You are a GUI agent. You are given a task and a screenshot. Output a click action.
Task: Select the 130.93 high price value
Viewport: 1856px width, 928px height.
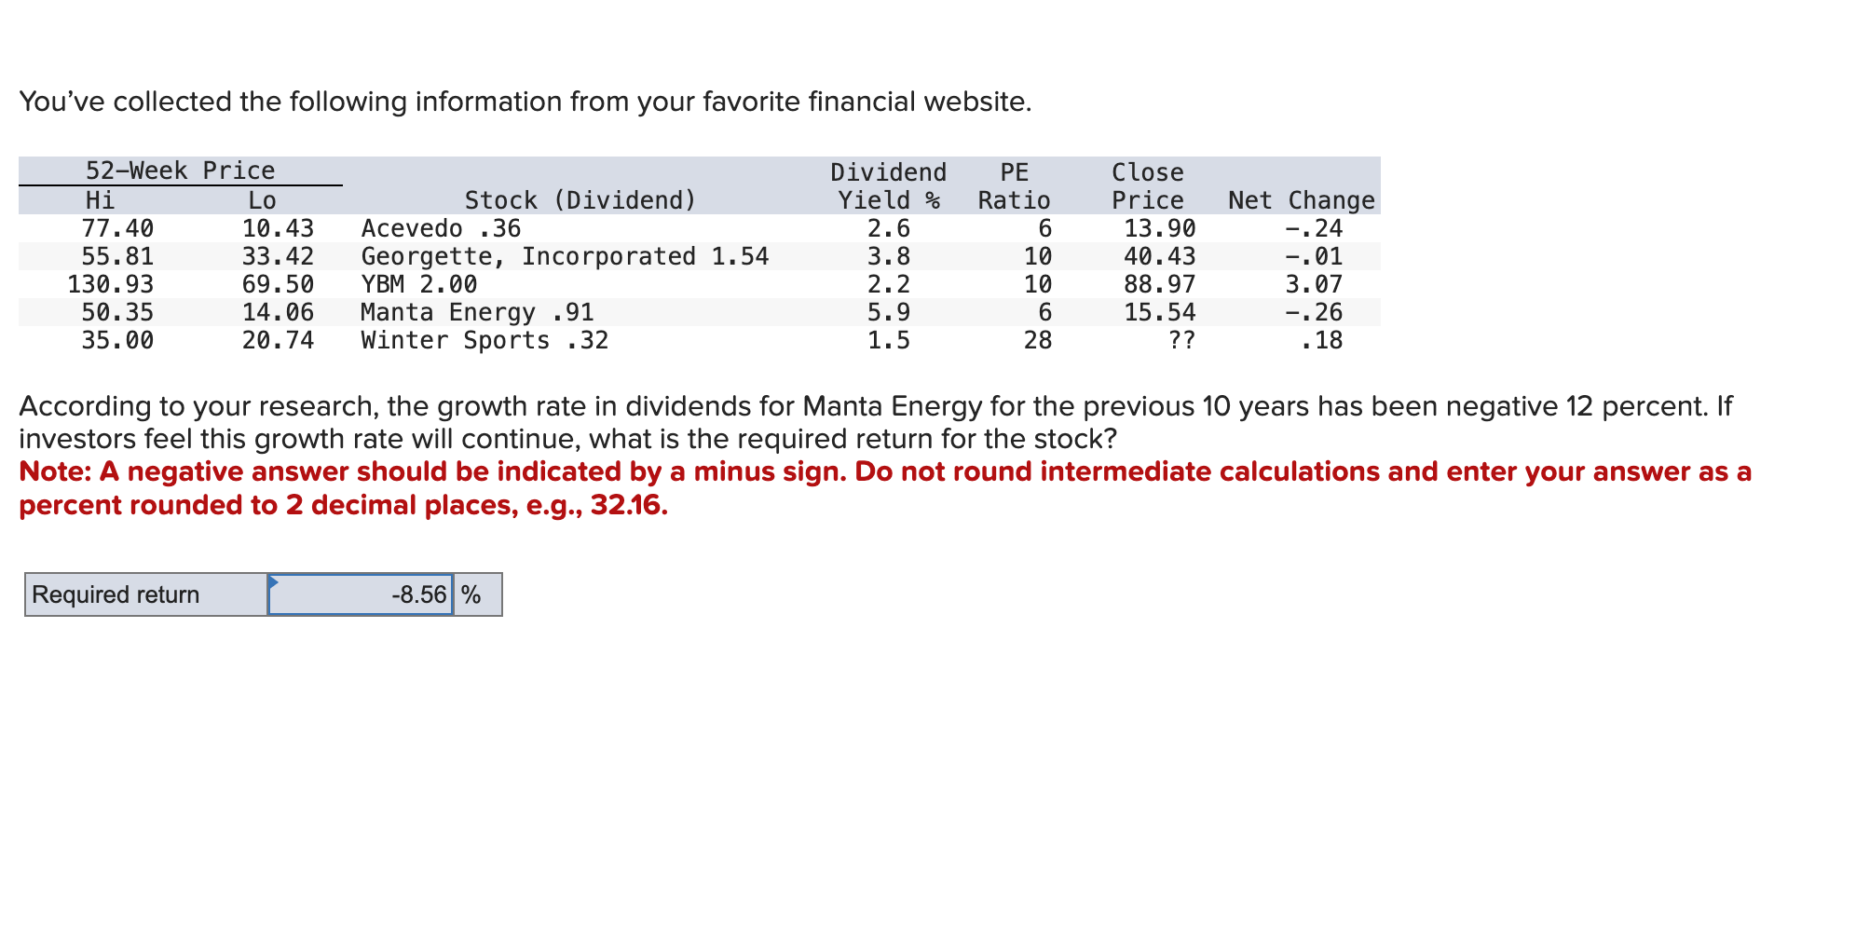(x=112, y=284)
